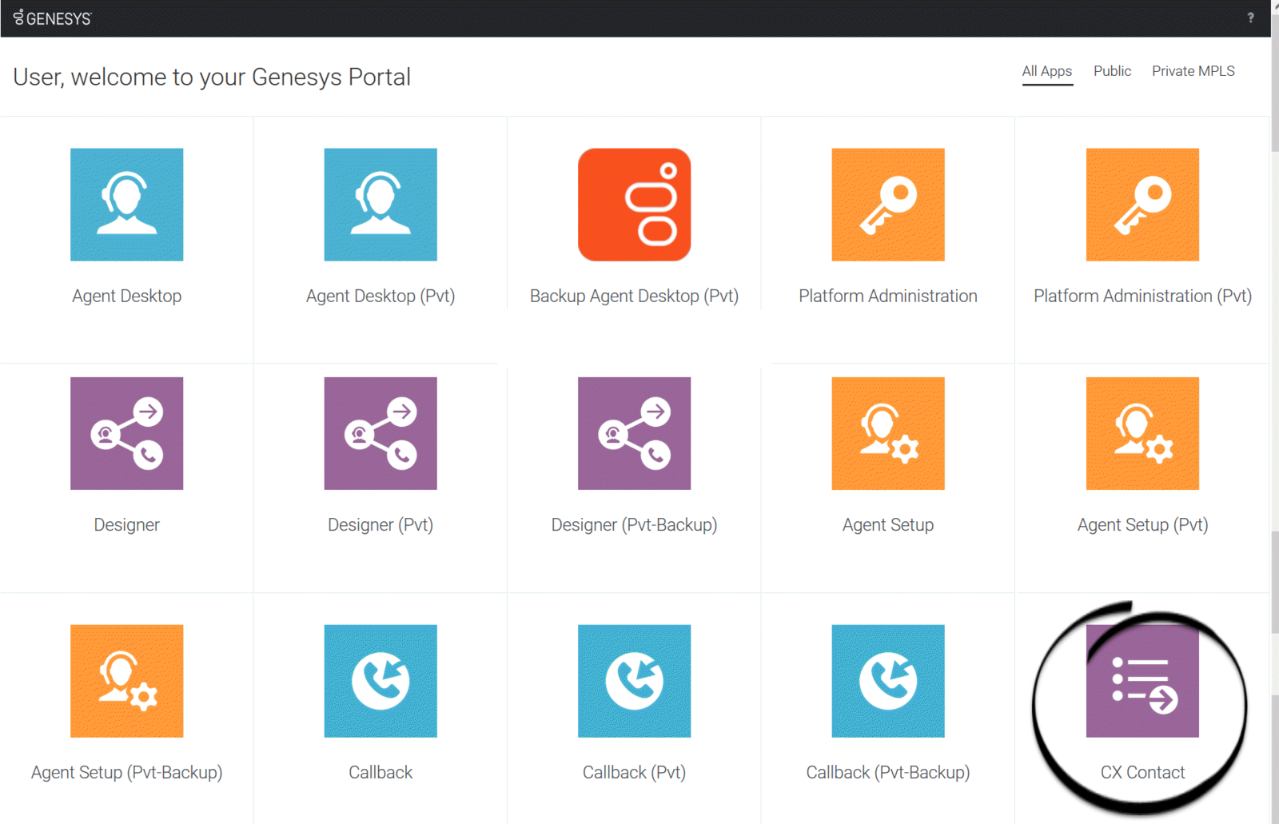Click the Designer label text

(x=126, y=525)
